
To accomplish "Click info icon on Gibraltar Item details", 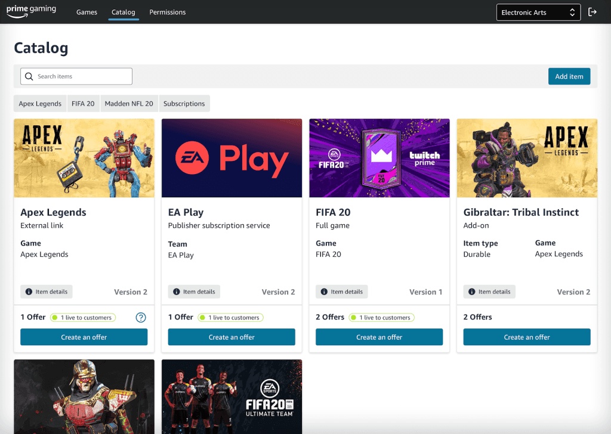I will (472, 292).
